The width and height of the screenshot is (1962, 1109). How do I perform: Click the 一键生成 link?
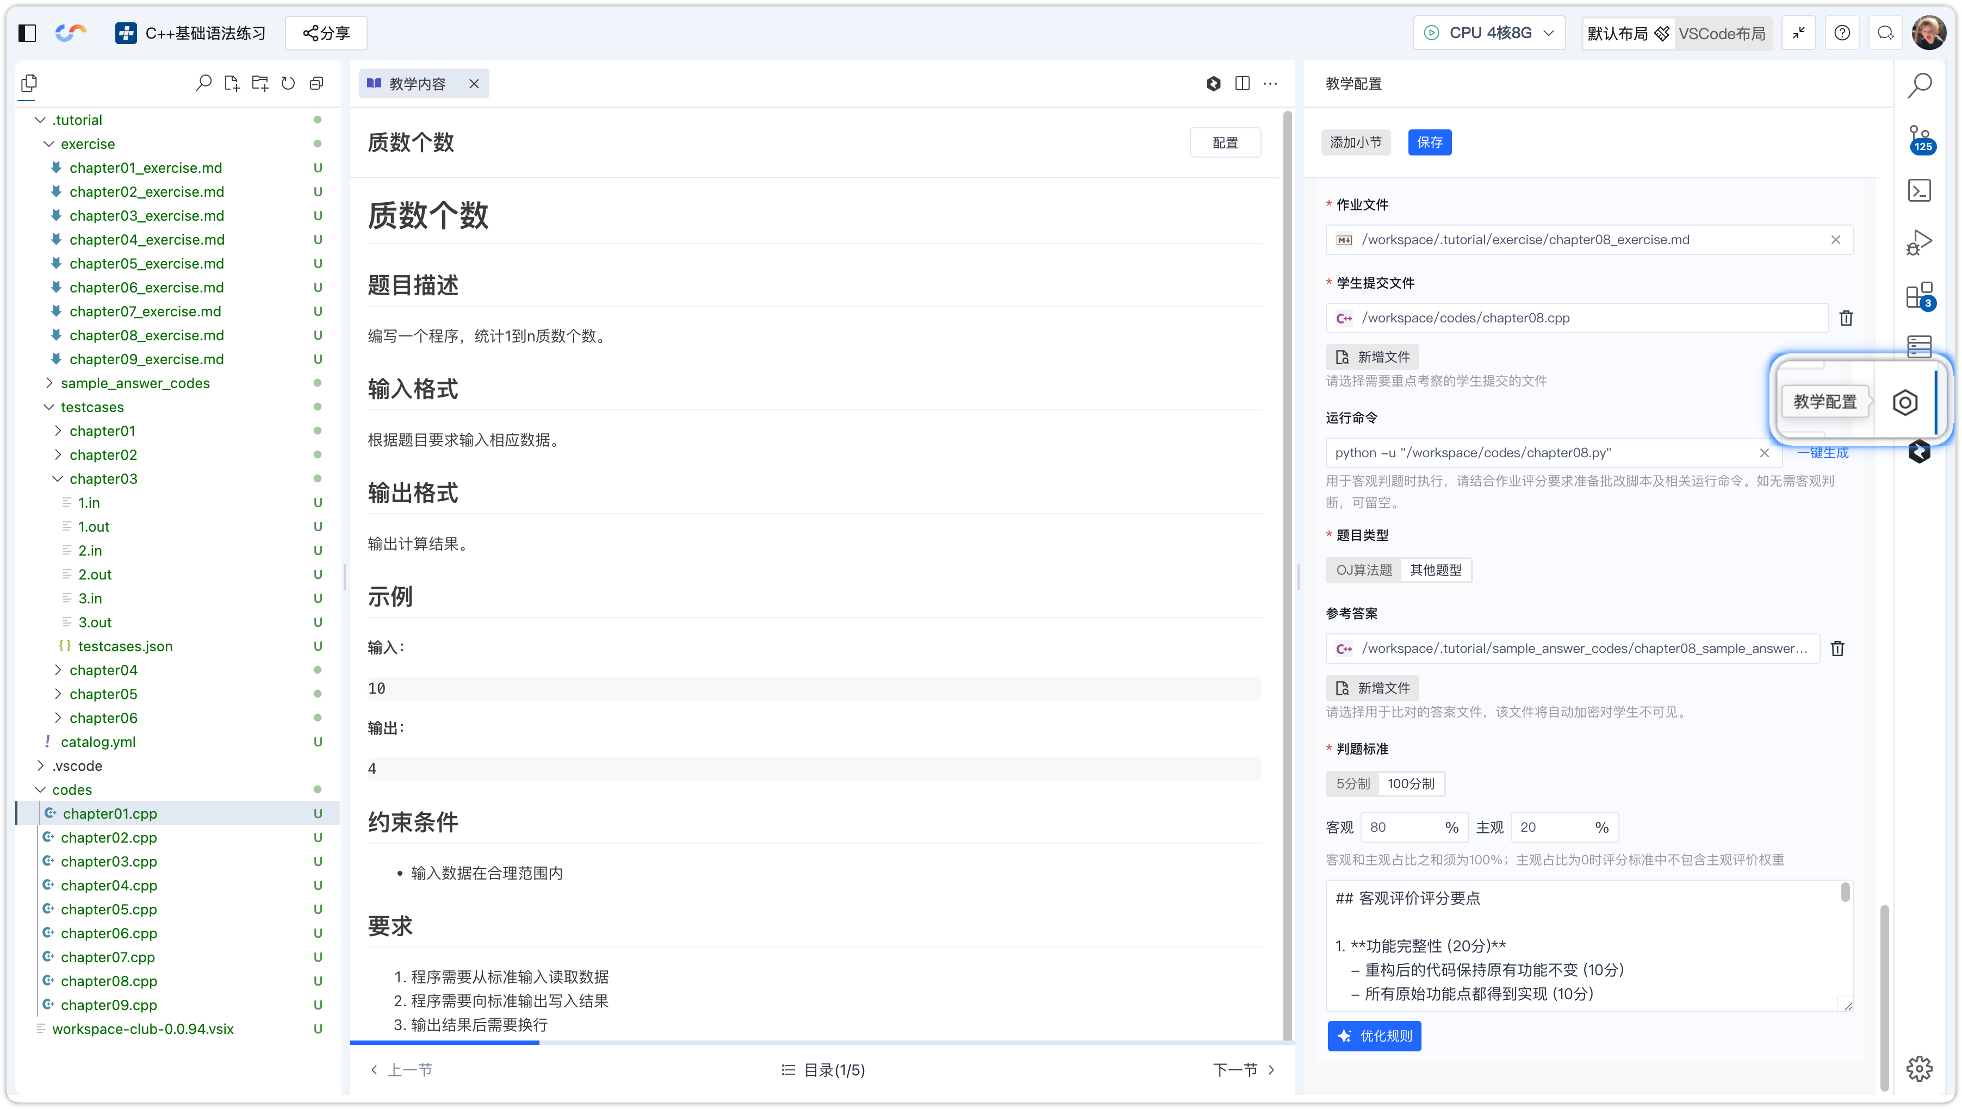[1823, 453]
